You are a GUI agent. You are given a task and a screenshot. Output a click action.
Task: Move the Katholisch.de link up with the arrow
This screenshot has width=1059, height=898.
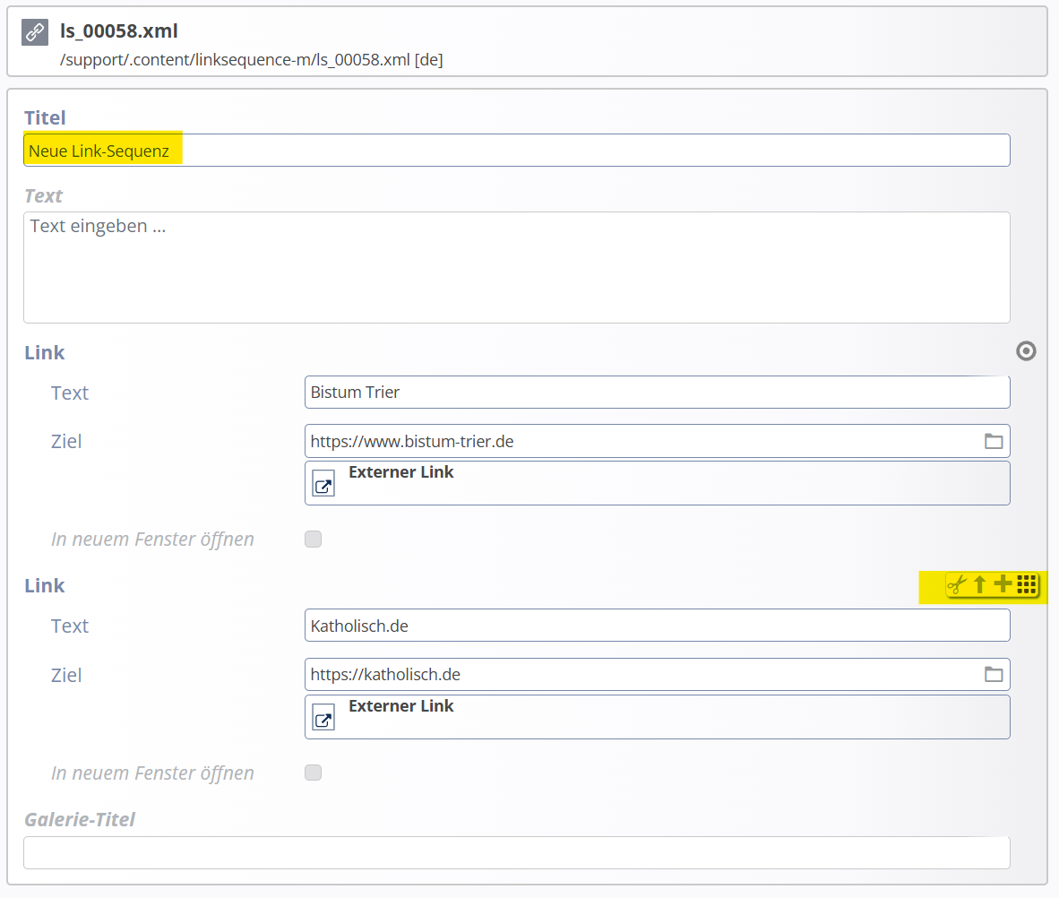(x=979, y=584)
